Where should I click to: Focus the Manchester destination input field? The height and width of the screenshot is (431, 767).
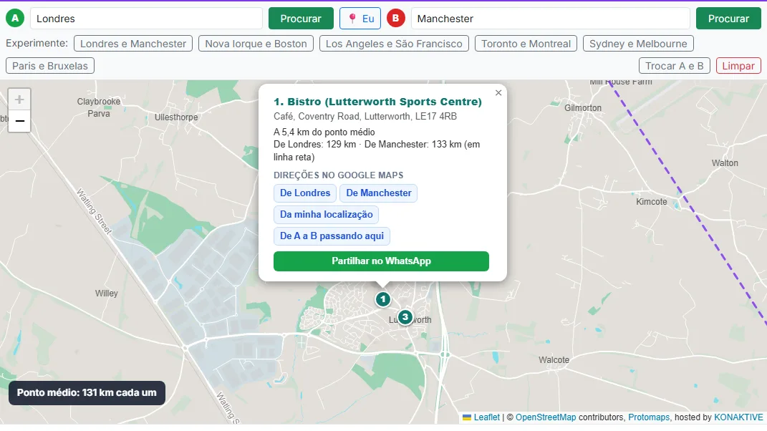[550, 19]
